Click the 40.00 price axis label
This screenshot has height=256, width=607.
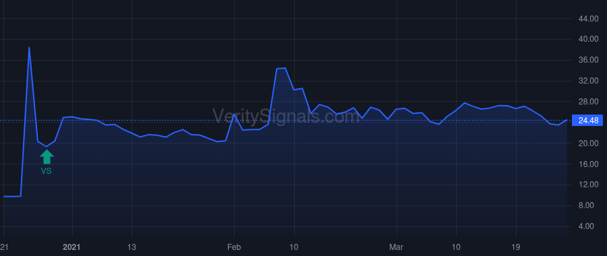(x=588, y=39)
